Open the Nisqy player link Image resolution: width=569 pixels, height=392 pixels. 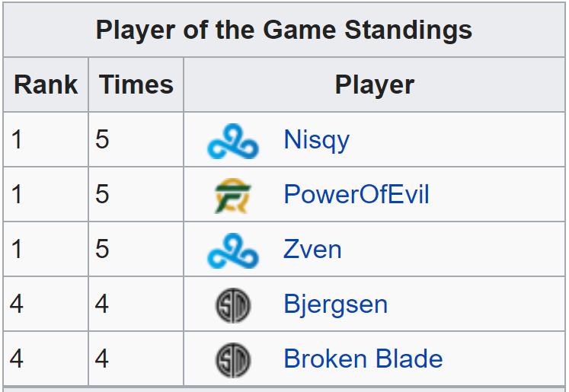tap(316, 141)
